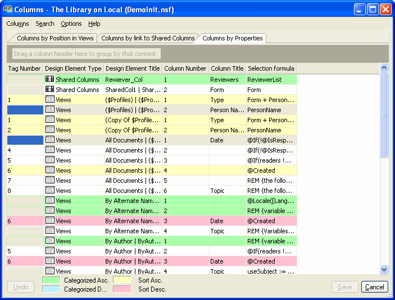
Task: Click the Shared Columns icon in Rewiever_Col row
Action: 49,80
